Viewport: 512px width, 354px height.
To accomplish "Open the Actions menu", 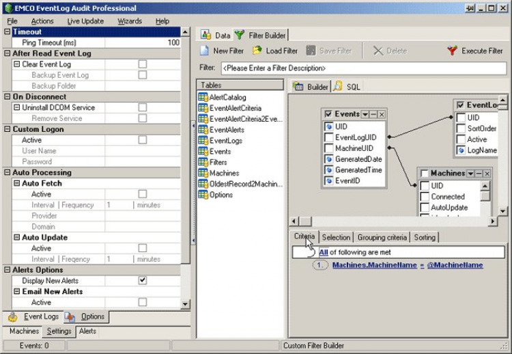I will tap(42, 21).
